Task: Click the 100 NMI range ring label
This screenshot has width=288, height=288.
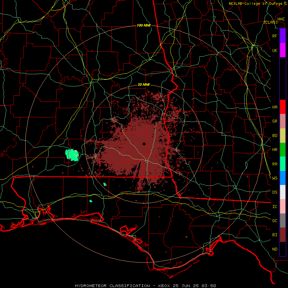Action: [x=144, y=25]
